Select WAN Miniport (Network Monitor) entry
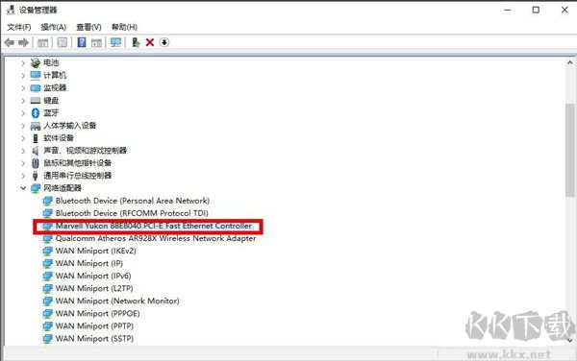Image resolution: width=577 pixels, height=361 pixels. [117, 301]
